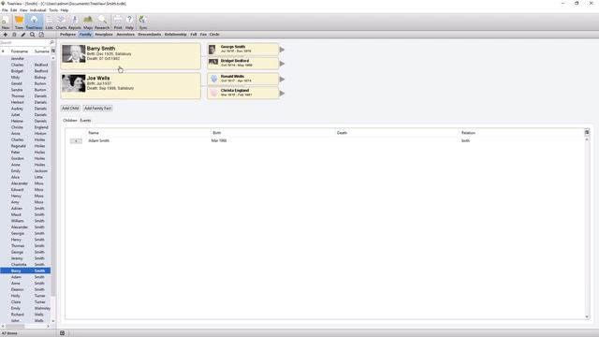Open the Tools menu
The image size is (599, 337).
[x=53, y=10]
